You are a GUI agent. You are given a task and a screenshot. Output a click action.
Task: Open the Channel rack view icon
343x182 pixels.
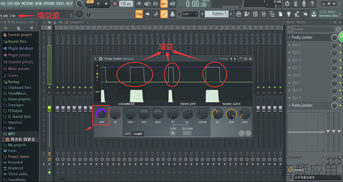point(255,14)
